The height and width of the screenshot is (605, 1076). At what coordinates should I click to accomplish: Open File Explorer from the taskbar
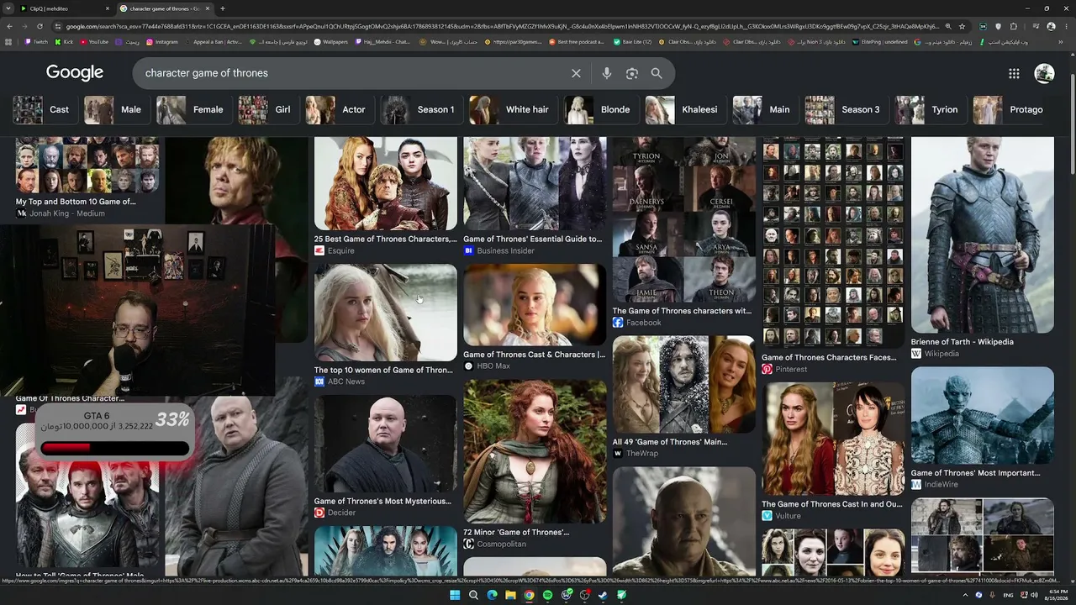tap(510, 595)
